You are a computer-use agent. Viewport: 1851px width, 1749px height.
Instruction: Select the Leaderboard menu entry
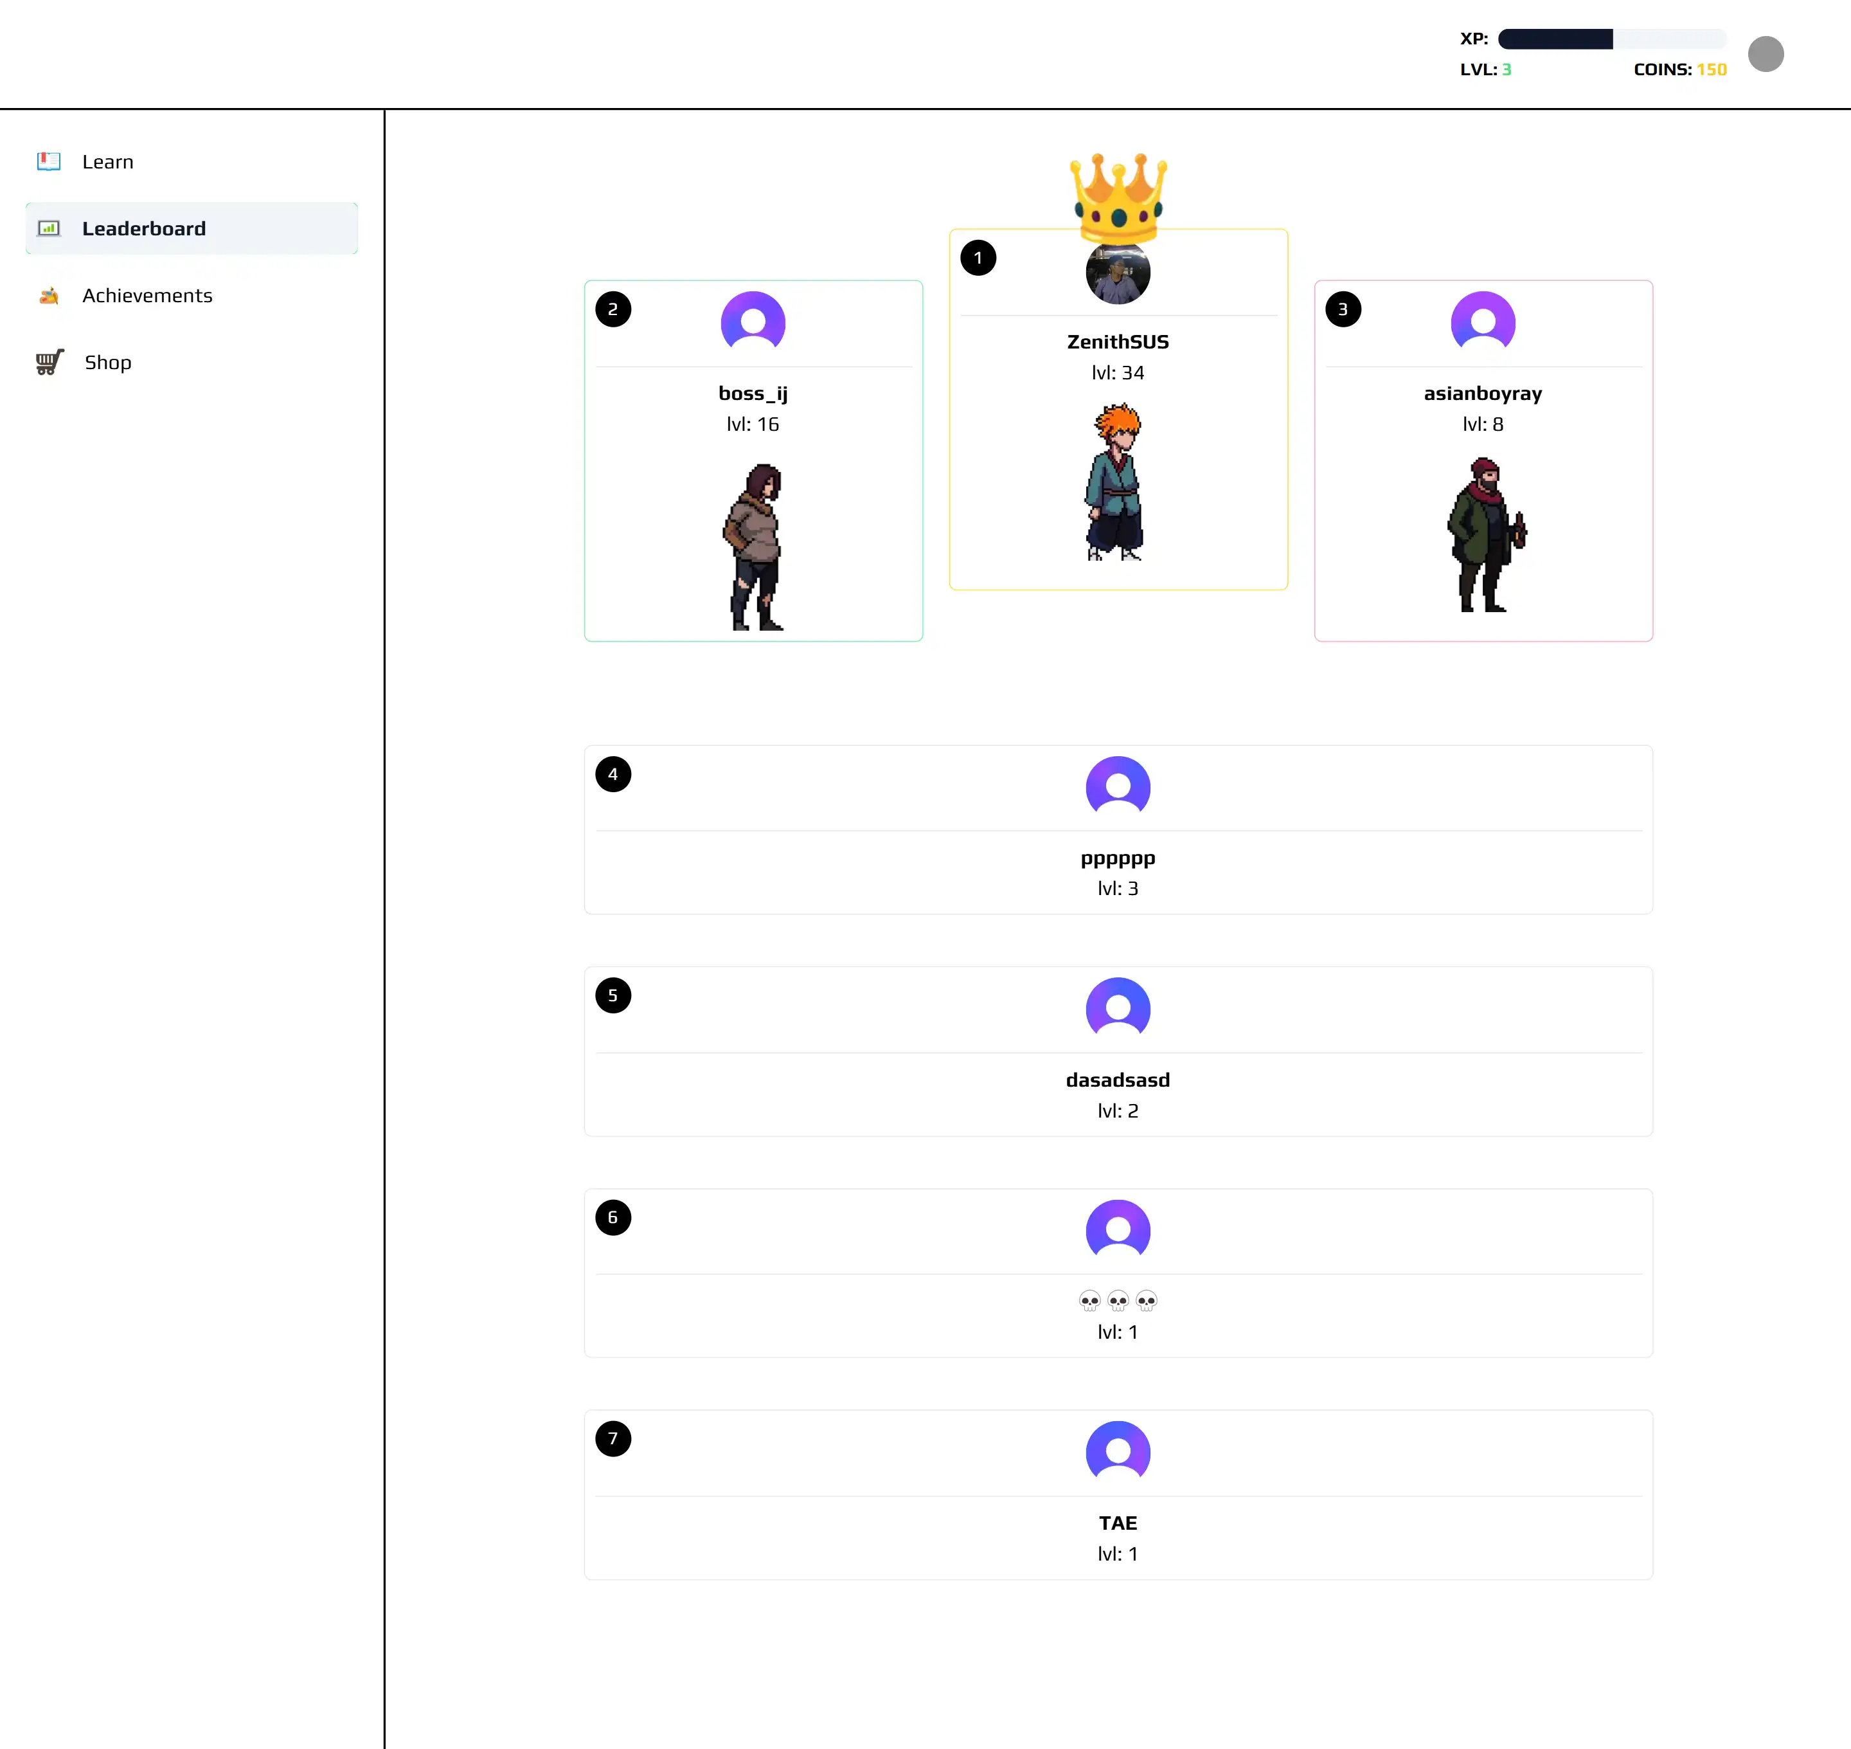[145, 228]
